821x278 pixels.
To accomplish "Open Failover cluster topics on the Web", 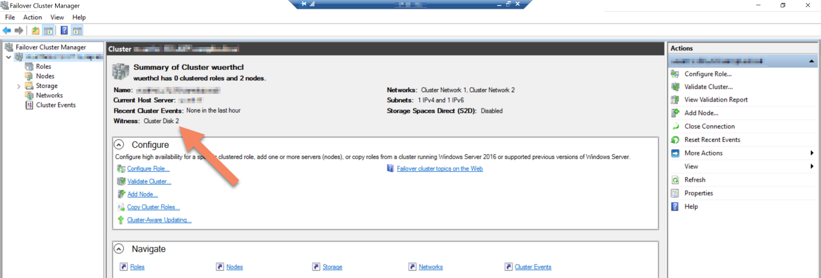I will pyautogui.click(x=439, y=168).
